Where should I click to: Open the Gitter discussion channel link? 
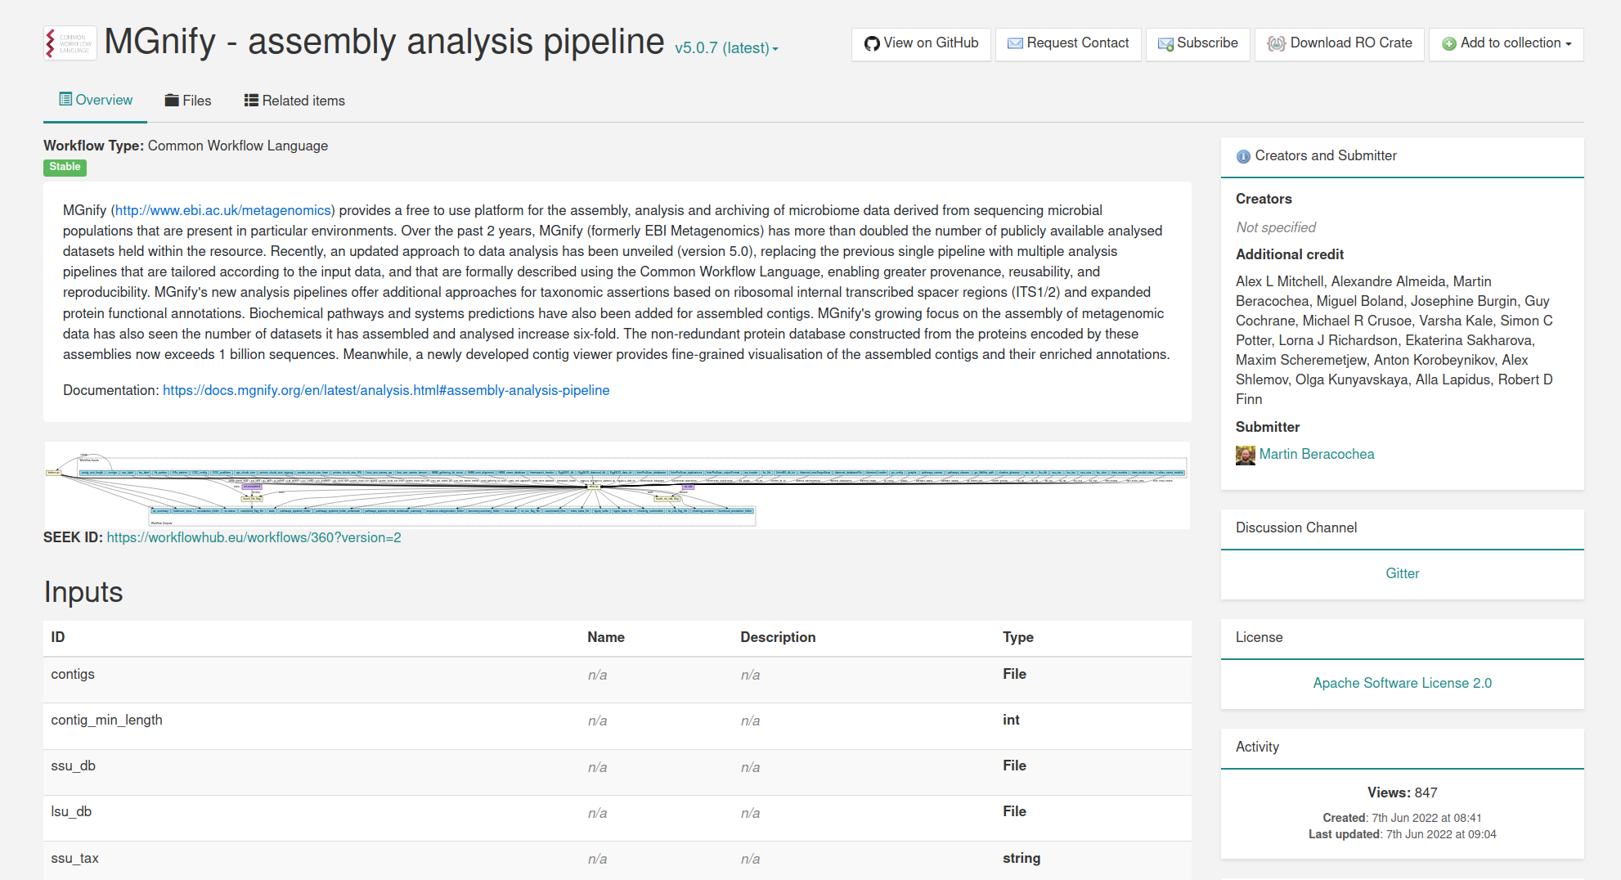tap(1402, 573)
